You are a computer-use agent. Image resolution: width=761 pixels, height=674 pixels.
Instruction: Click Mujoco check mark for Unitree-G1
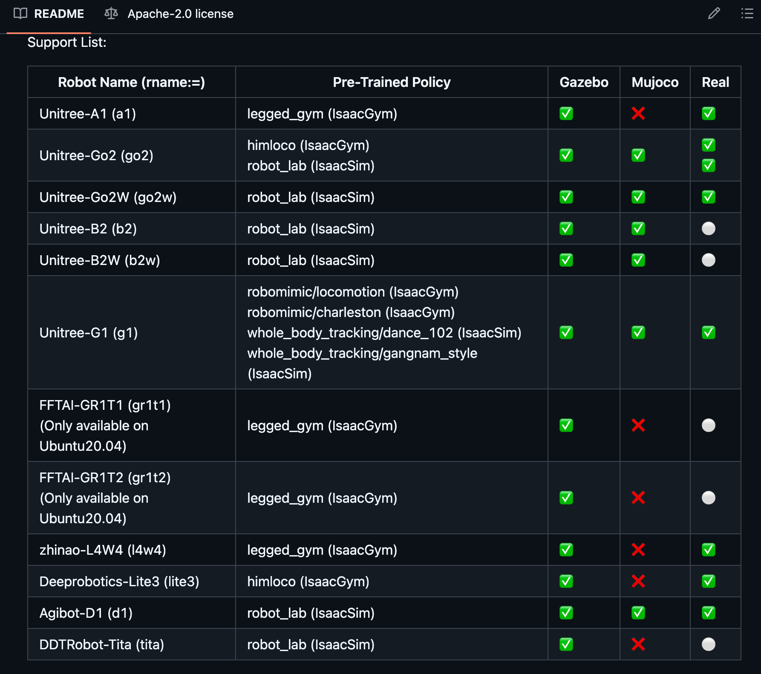(x=638, y=333)
